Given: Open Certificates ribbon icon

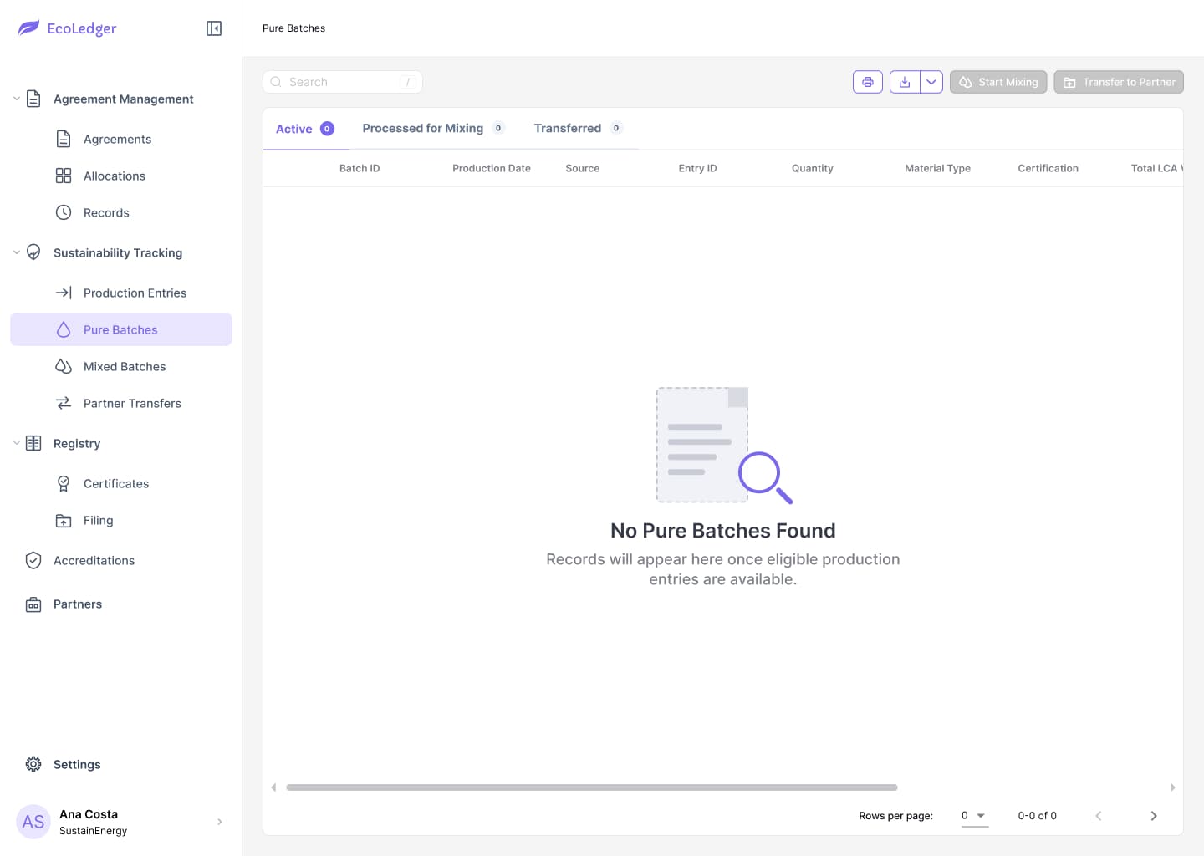Looking at the screenshot, I should coord(64,483).
